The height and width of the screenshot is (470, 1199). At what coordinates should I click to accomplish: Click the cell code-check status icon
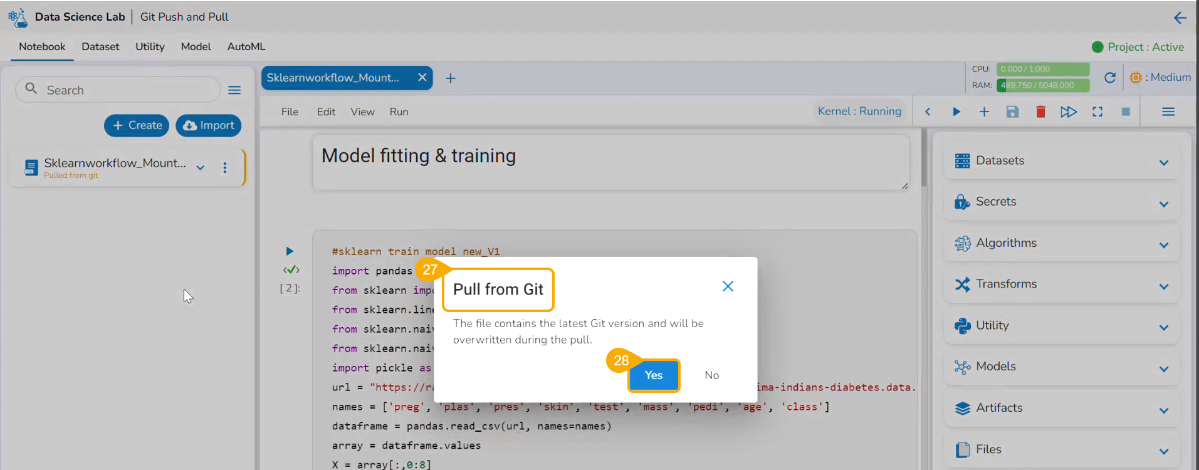click(x=291, y=269)
